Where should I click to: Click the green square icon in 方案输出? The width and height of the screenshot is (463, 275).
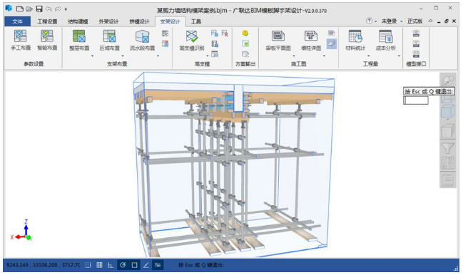245,43
